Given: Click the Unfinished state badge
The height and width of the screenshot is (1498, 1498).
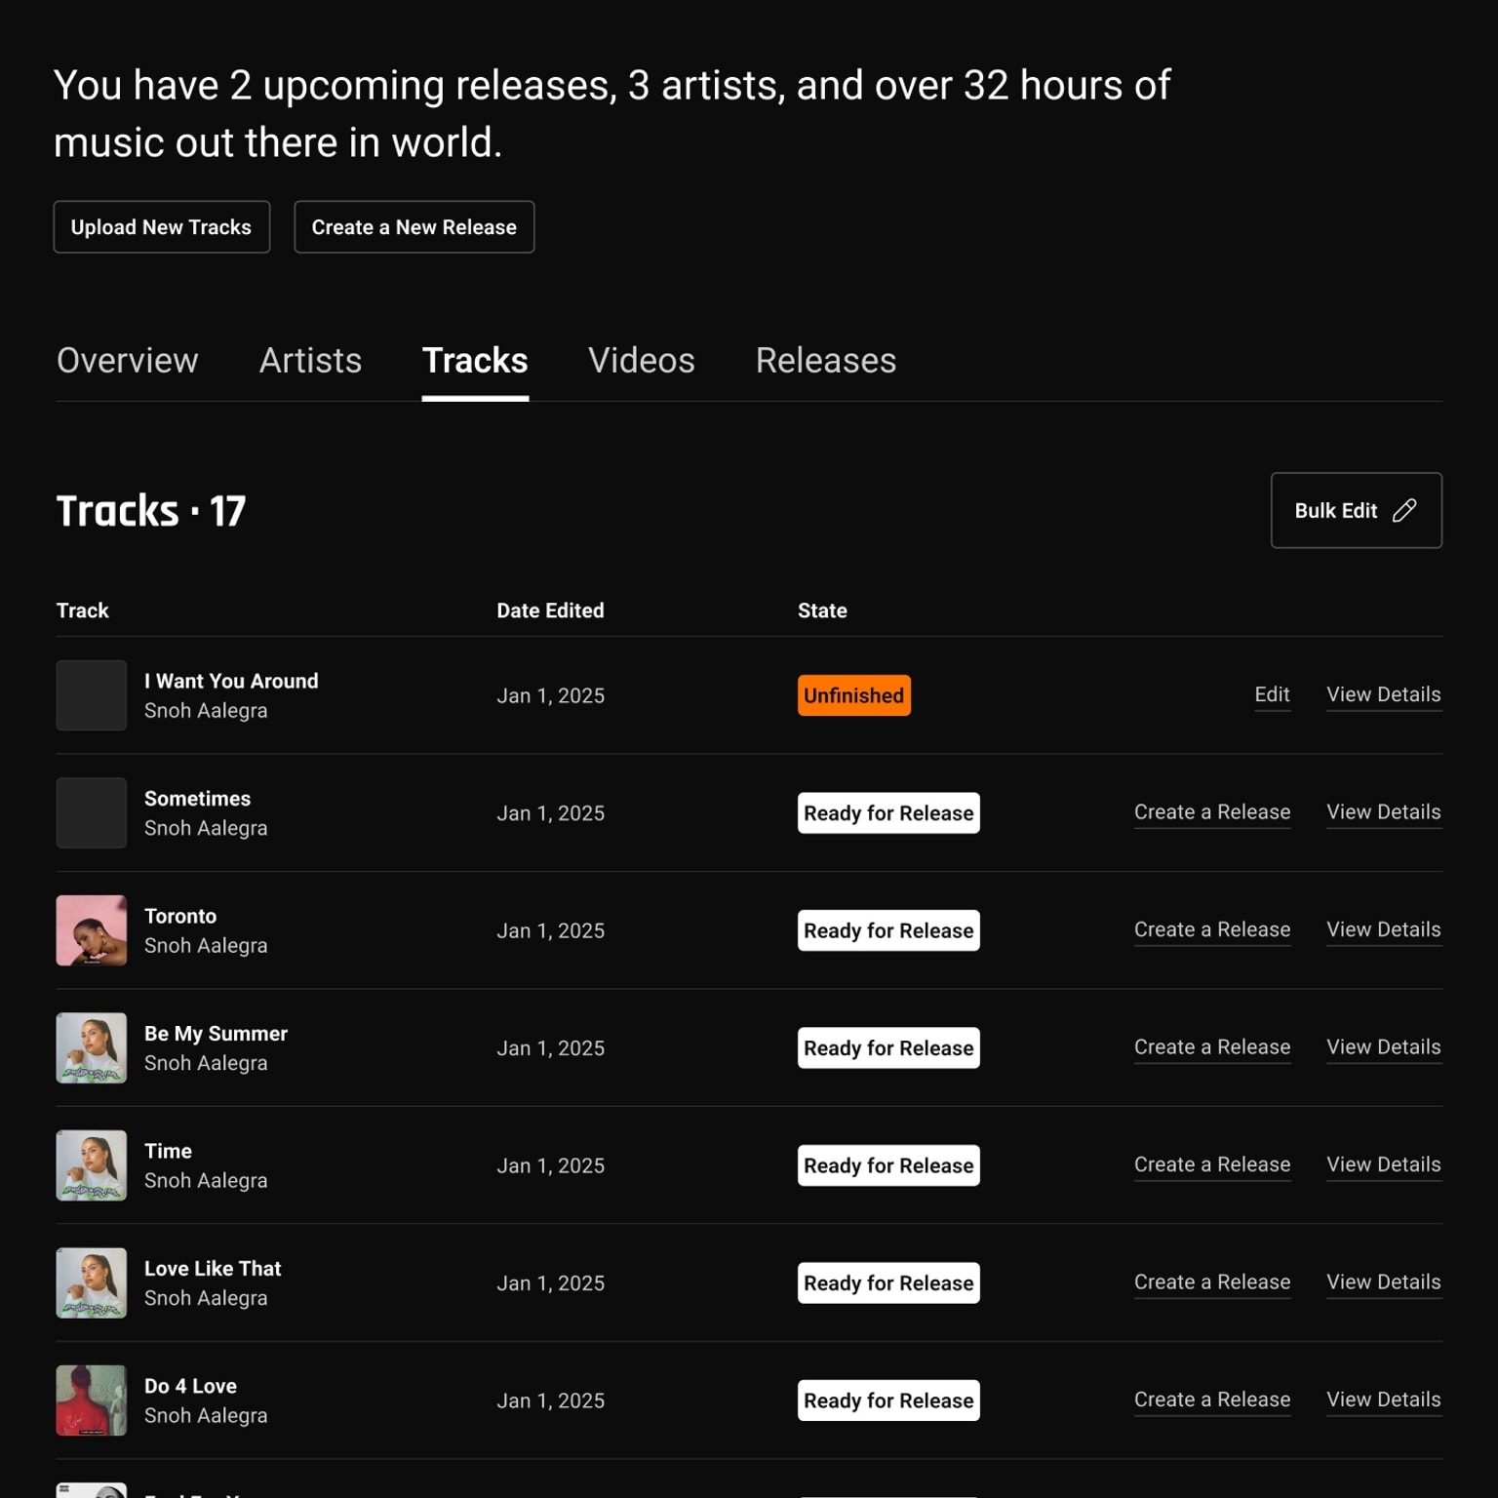Looking at the screenshot, I should pyautogui.click(x=853, y=695).
